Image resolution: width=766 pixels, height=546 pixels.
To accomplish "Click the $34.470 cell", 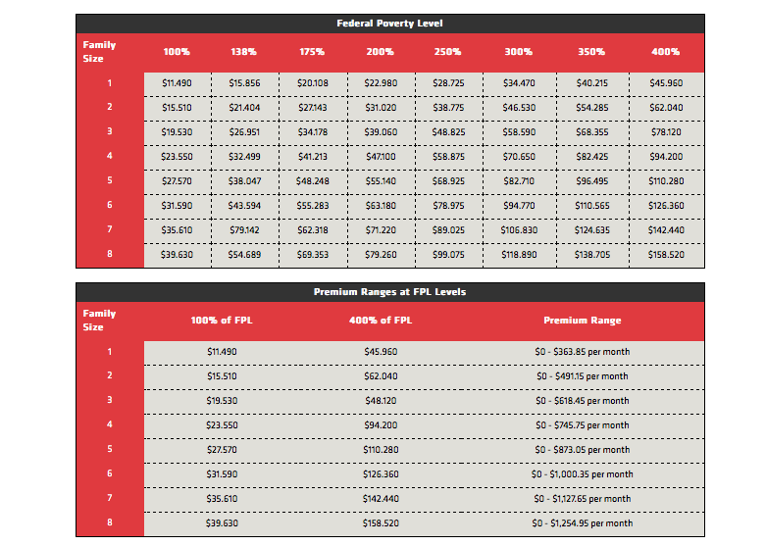I will [519, 83].
